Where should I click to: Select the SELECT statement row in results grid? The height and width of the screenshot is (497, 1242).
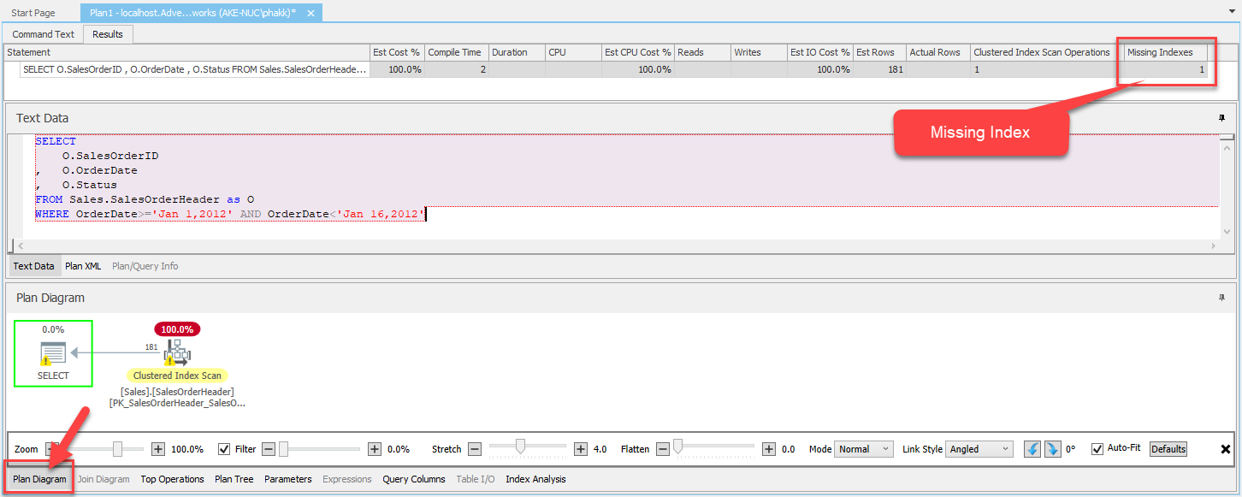pos(196,69)
